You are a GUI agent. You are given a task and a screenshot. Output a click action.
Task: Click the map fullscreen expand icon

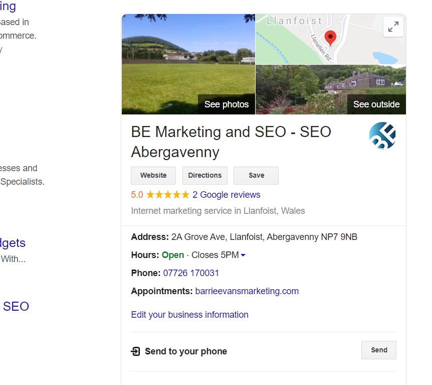click(x=393, y=27)
